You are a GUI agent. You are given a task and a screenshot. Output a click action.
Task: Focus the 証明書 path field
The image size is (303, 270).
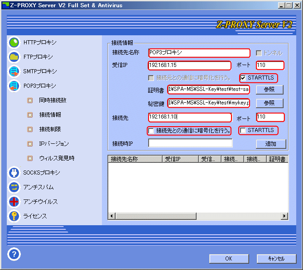point(208,90)
